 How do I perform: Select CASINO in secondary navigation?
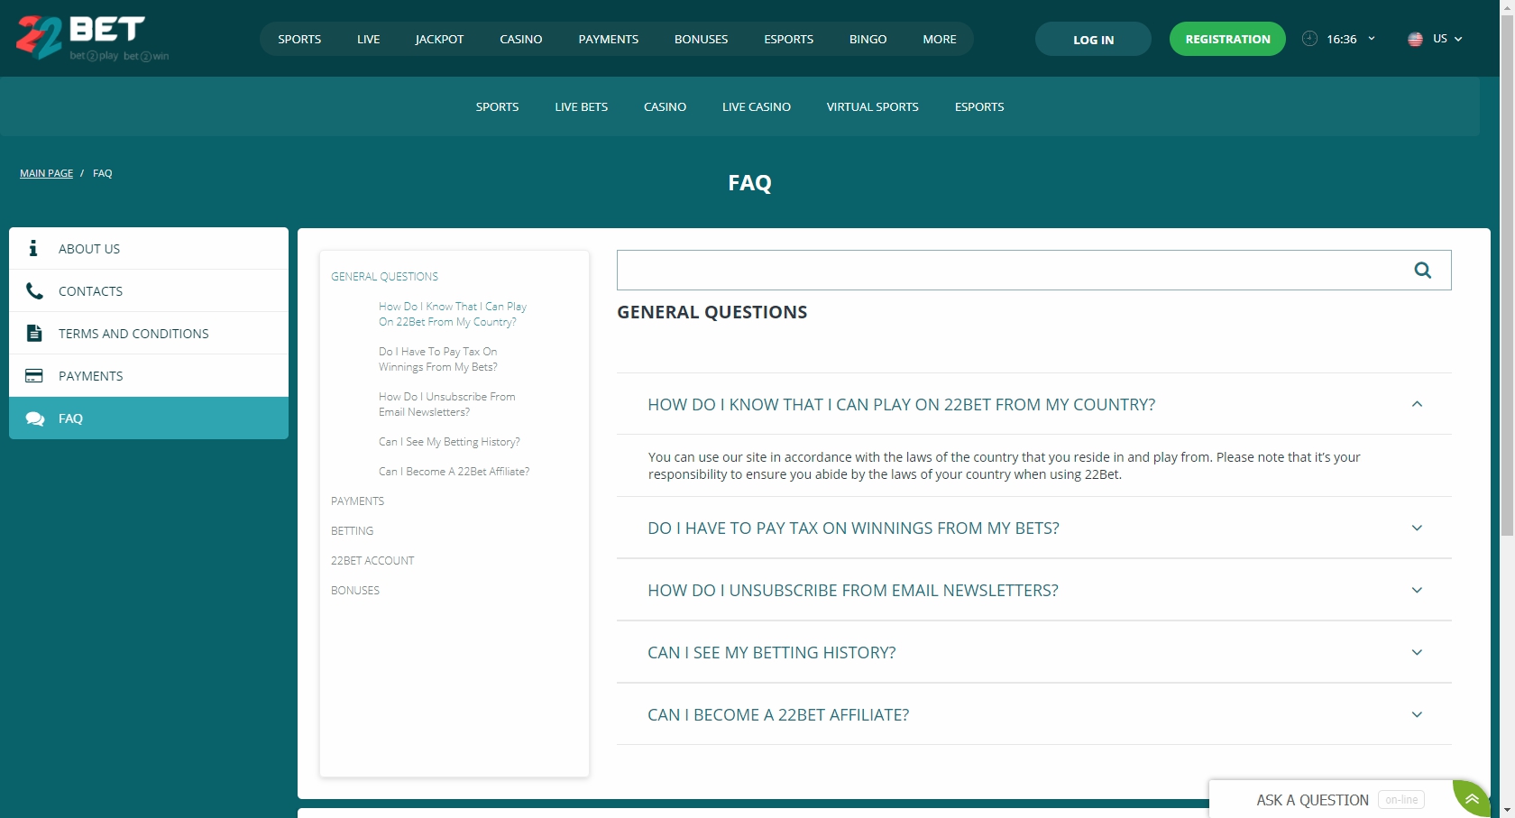[665, 106]
